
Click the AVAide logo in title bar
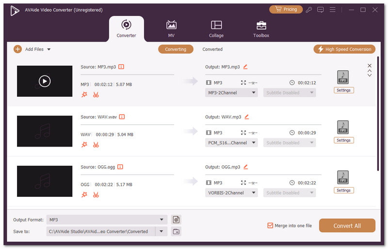15,11
